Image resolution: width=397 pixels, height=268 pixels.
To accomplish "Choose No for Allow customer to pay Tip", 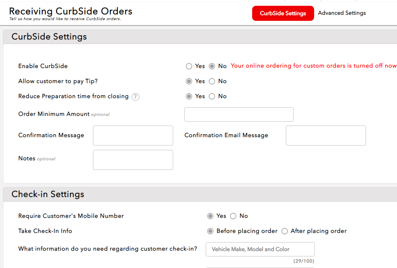I will coord(212,81).
